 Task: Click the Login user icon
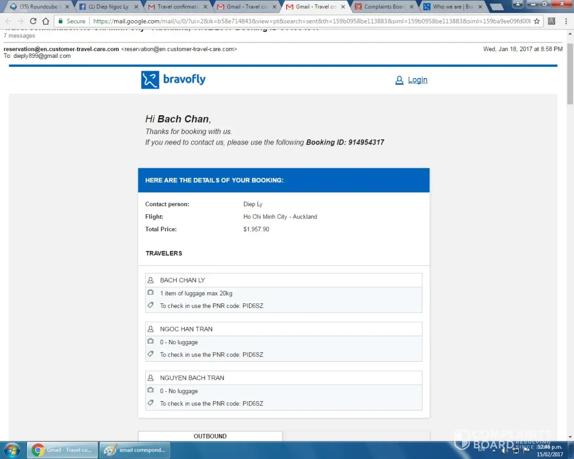point(399,80)
